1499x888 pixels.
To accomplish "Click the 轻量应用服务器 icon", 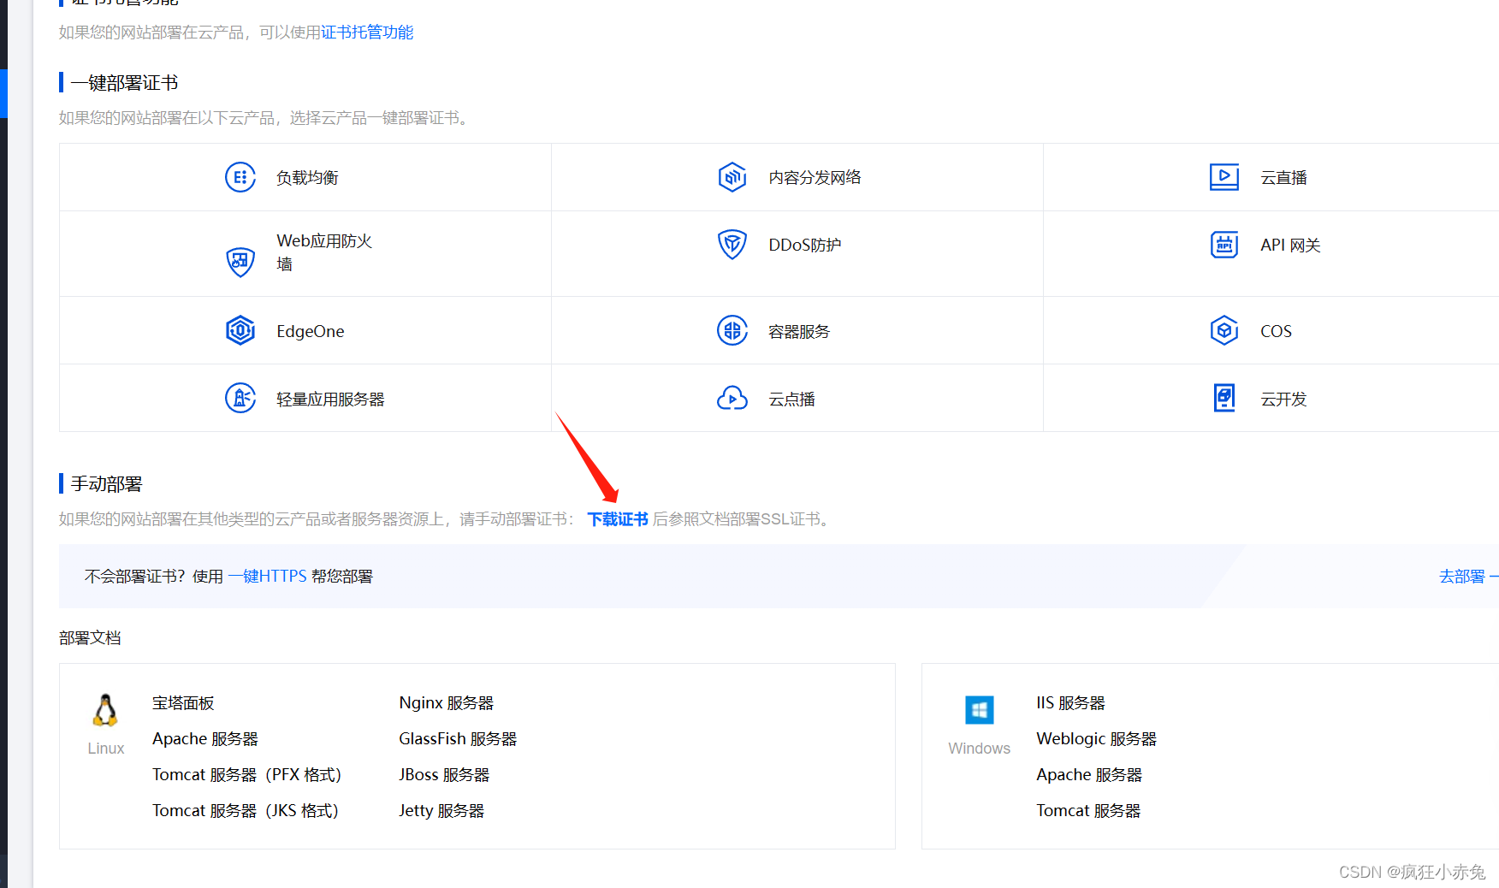I will tap(240, 398).
